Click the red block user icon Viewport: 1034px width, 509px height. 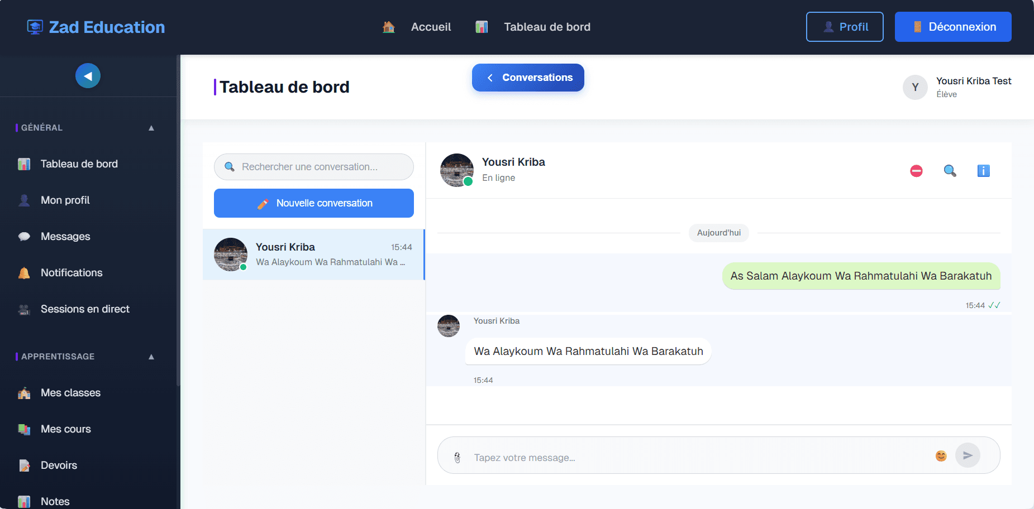point(916,171)
